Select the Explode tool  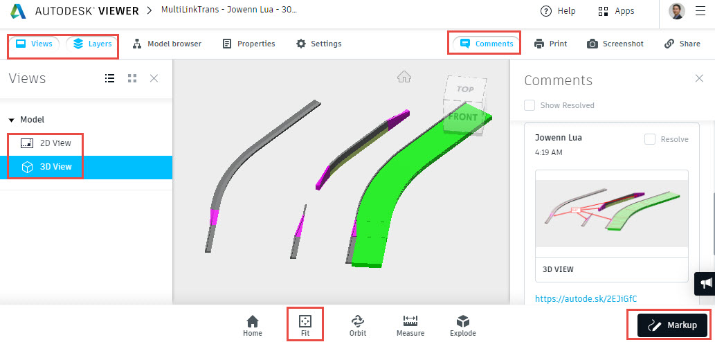click(x=463, y=325)
